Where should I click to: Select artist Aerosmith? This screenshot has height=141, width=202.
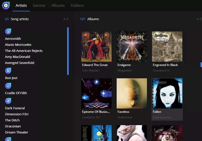point(13,39)
